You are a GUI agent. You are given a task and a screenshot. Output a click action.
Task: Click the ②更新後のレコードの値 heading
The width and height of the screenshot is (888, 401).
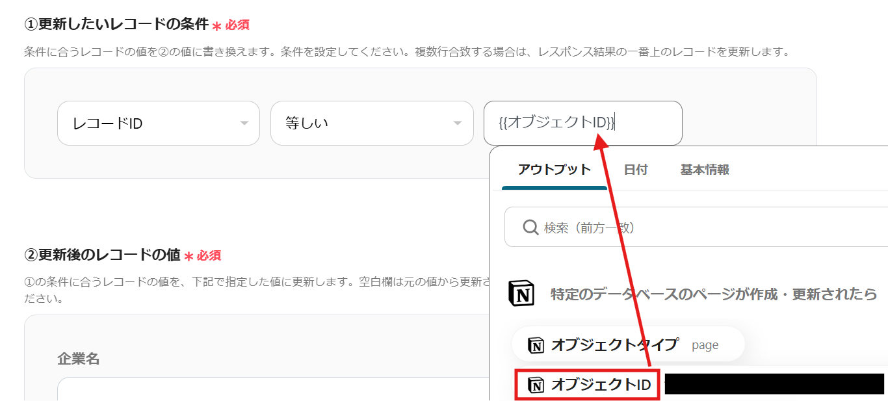(x=102, y=255)
